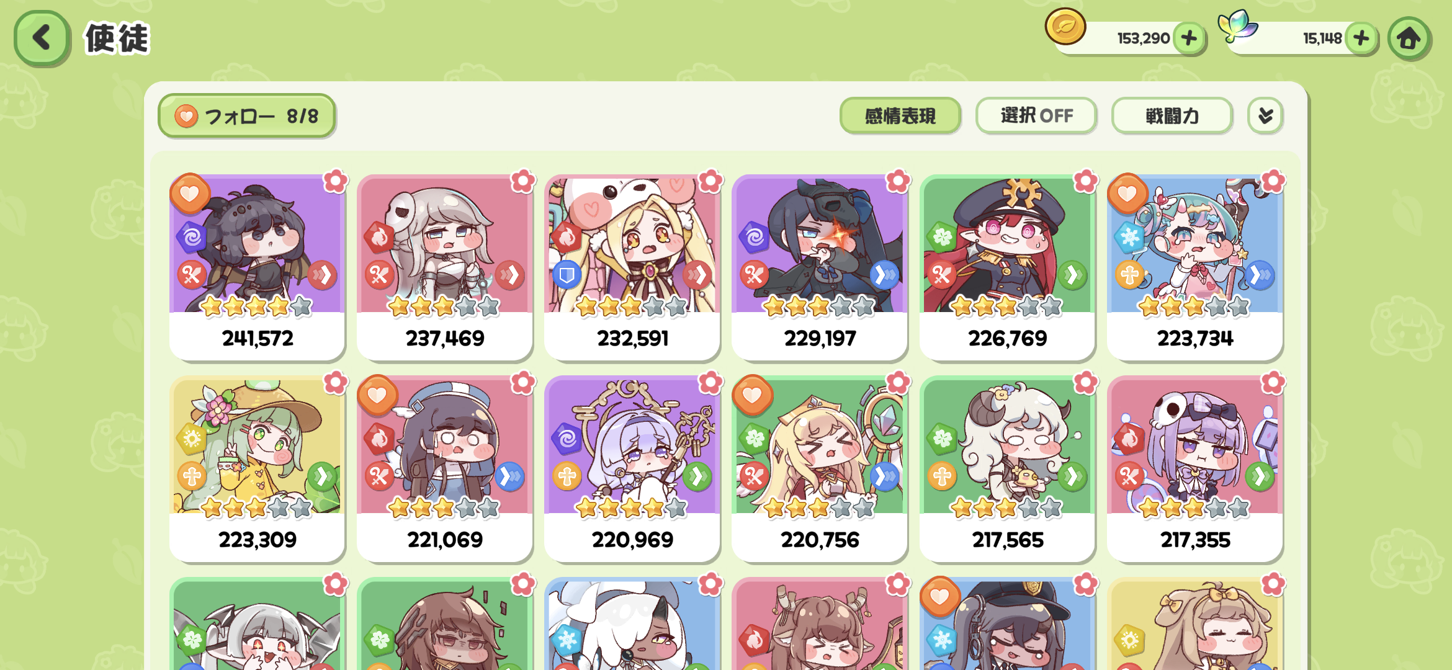The image size is (1452, 670).
Task: Toggle follow heart on the 223,734 character
Action: click(x=1127, y=194)
